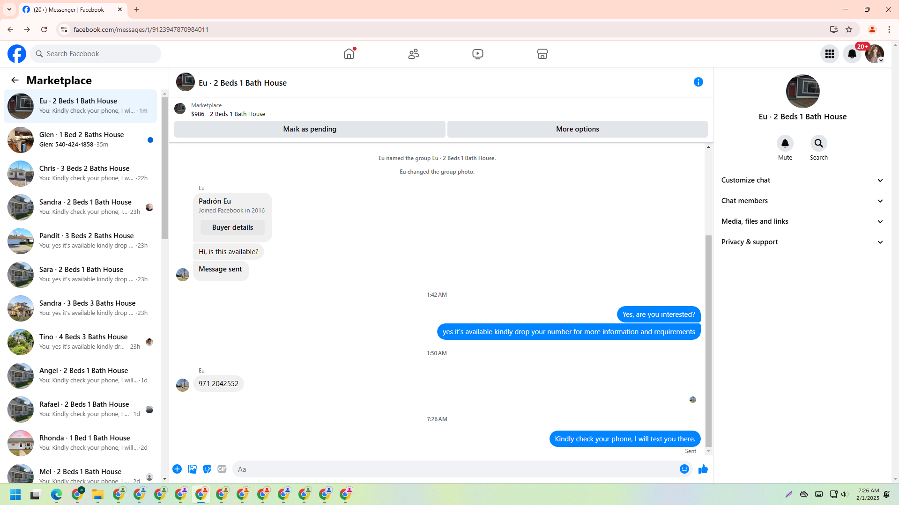Click the 971 2042552 message bubble
The height and width of the screenshot is (505, 899).
pyautogui.click(x=218, y=384)
